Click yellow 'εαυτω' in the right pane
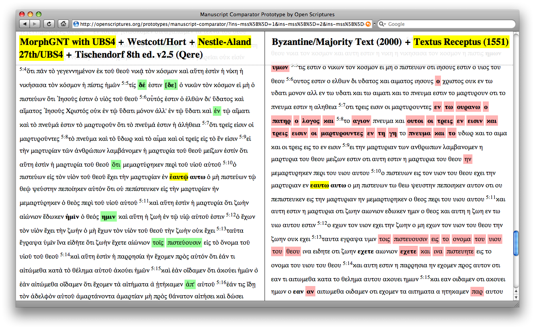 pyautogui.click(x=319, y=185)
